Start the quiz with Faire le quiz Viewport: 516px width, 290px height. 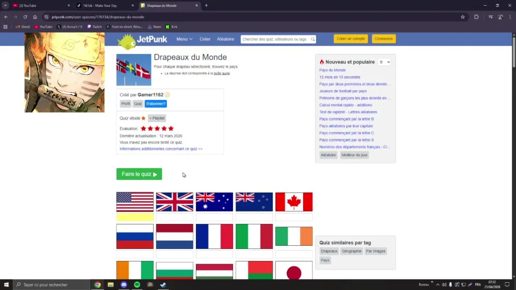click(x=139, y=174)
